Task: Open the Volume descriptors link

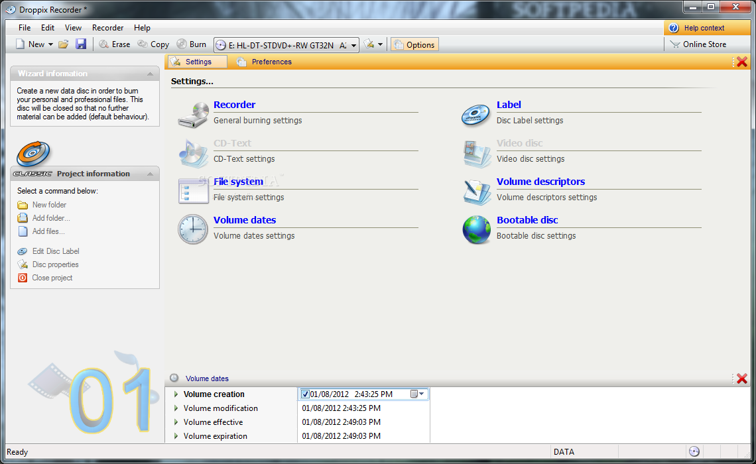Action: [540, 182]
